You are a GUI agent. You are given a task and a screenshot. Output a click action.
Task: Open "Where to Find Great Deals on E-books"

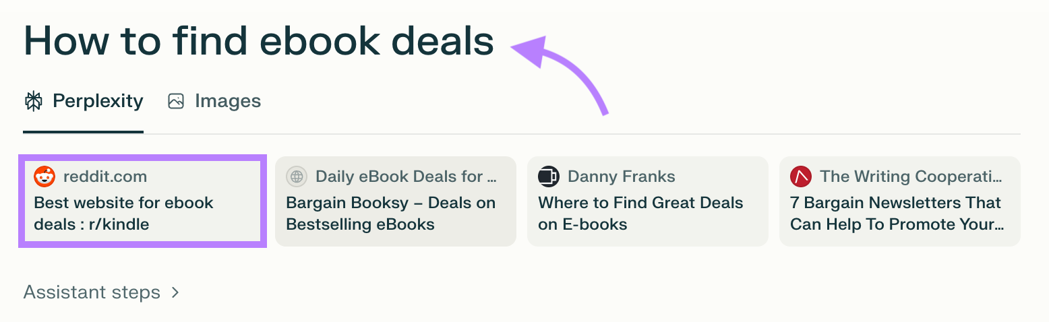point(640,214)
